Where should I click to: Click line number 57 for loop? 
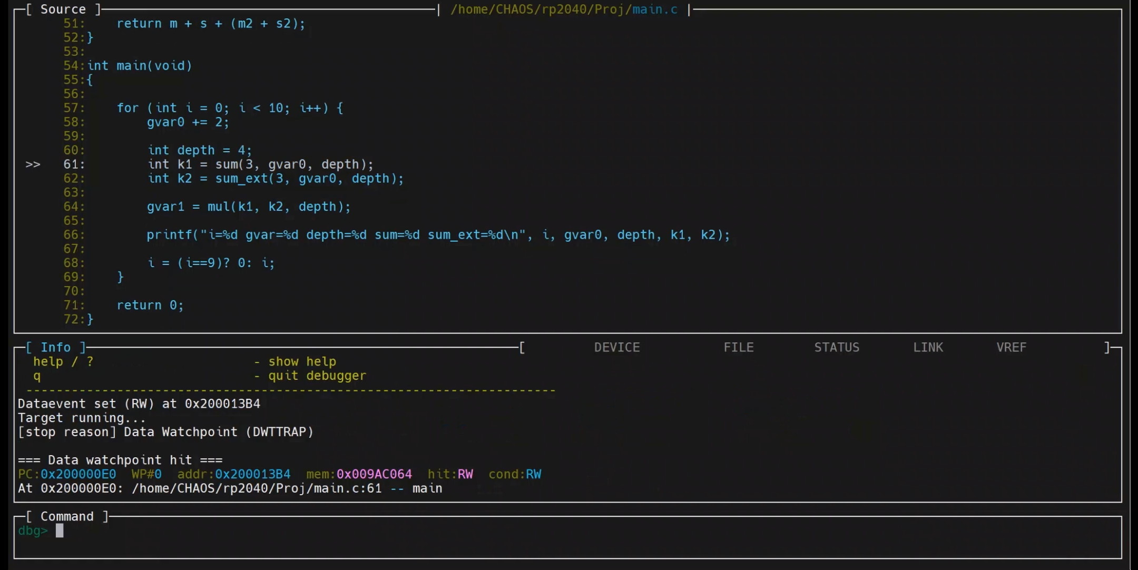(x=73, y=108)
